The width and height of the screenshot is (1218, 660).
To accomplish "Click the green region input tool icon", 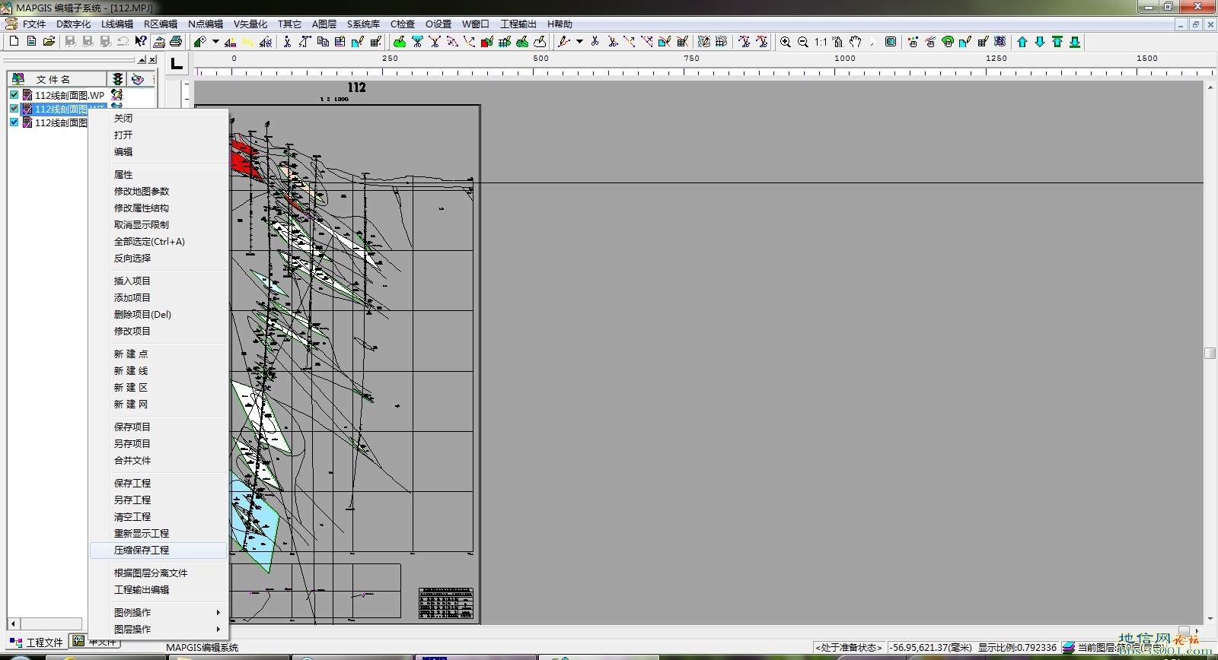I will (400, 42).
